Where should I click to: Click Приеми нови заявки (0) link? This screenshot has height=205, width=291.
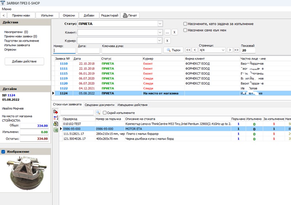pos(21,36)
